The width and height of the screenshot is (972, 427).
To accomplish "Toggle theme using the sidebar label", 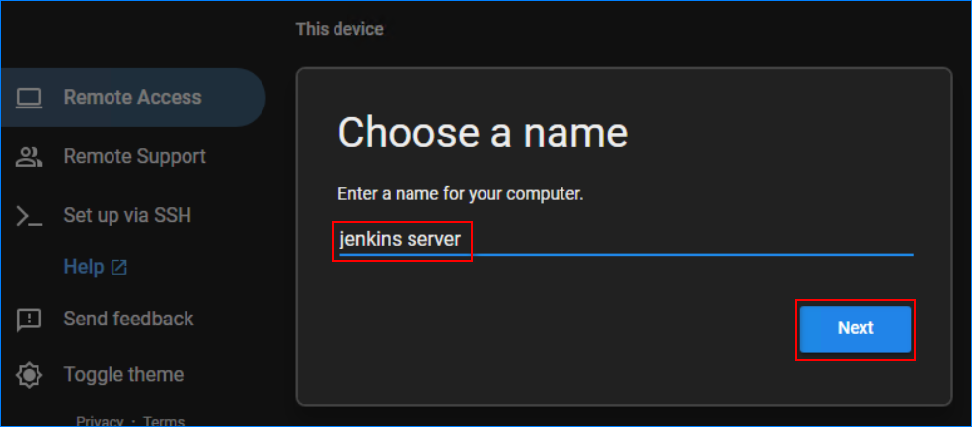I will 123,375.
